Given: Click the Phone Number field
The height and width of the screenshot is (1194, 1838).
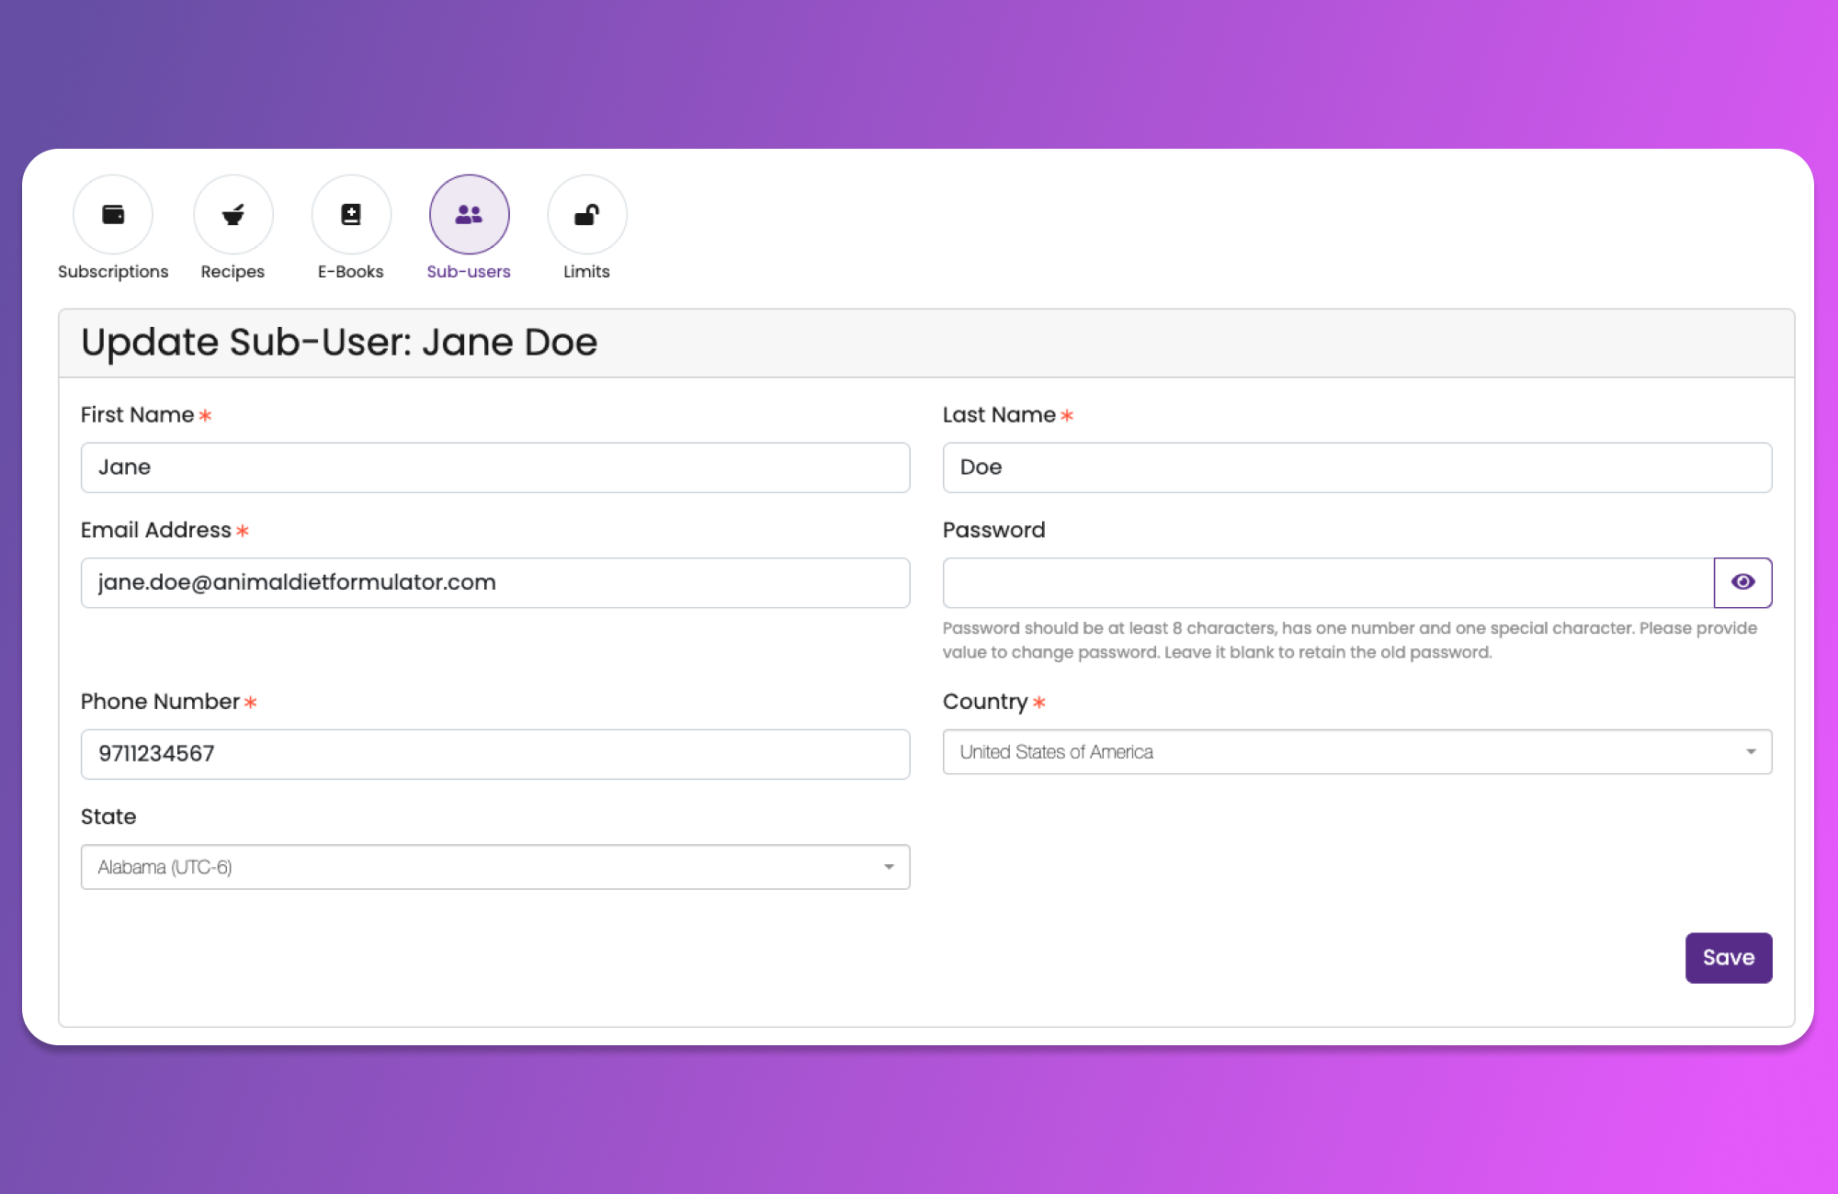Looking at the screenshot, I should coord(495,754).
